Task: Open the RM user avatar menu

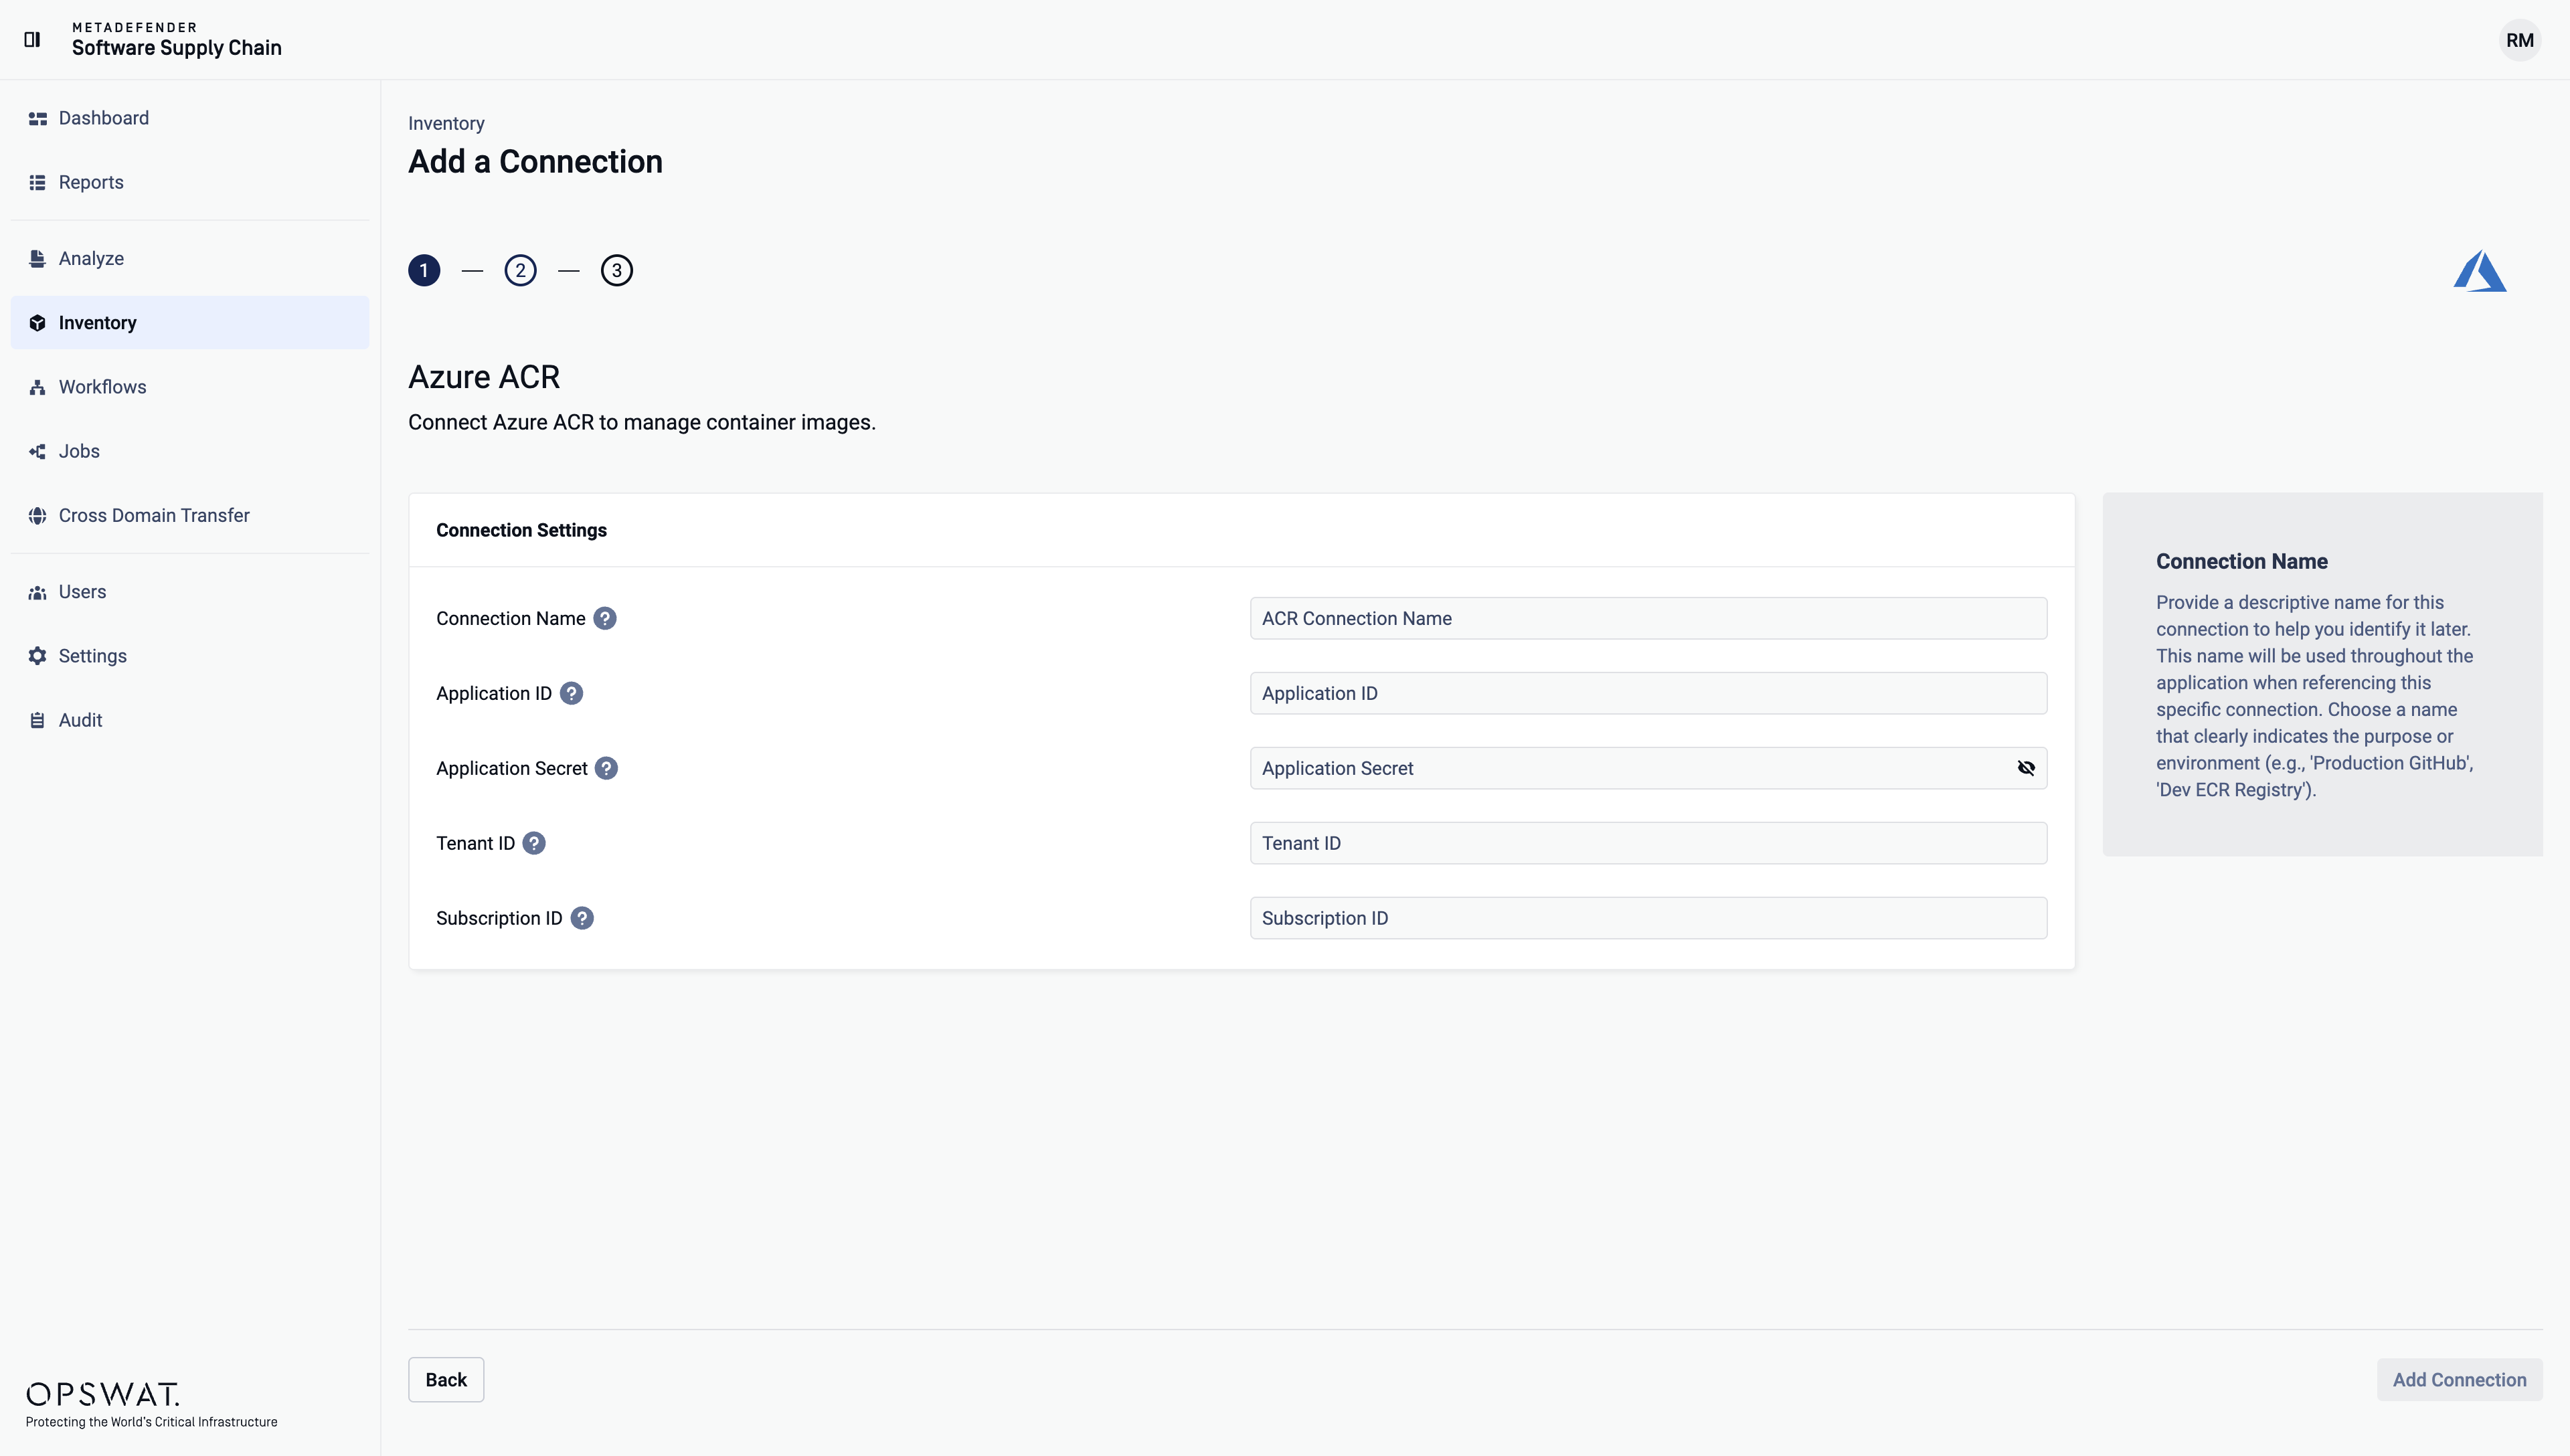Action: 2519,40
